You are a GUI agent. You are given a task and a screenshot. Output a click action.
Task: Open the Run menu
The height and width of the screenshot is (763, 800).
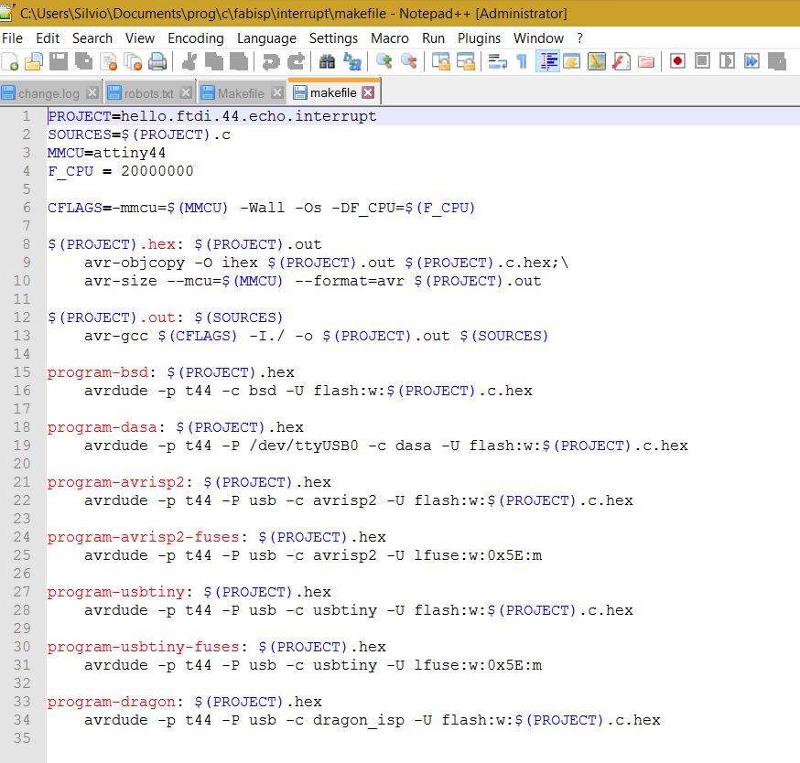pyautogui.click(x=433, y=38)
